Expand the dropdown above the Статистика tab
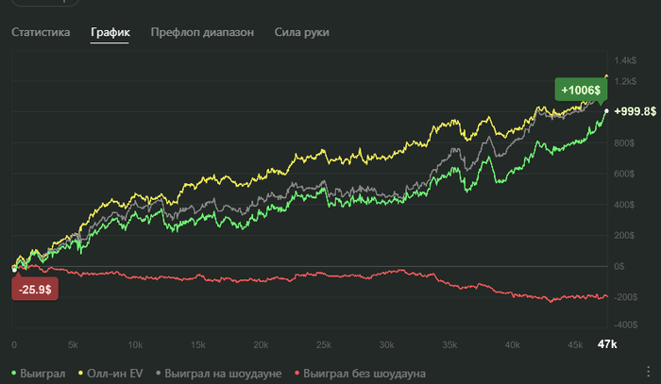Viewport: 661px width, 384px height. (38, 4)
